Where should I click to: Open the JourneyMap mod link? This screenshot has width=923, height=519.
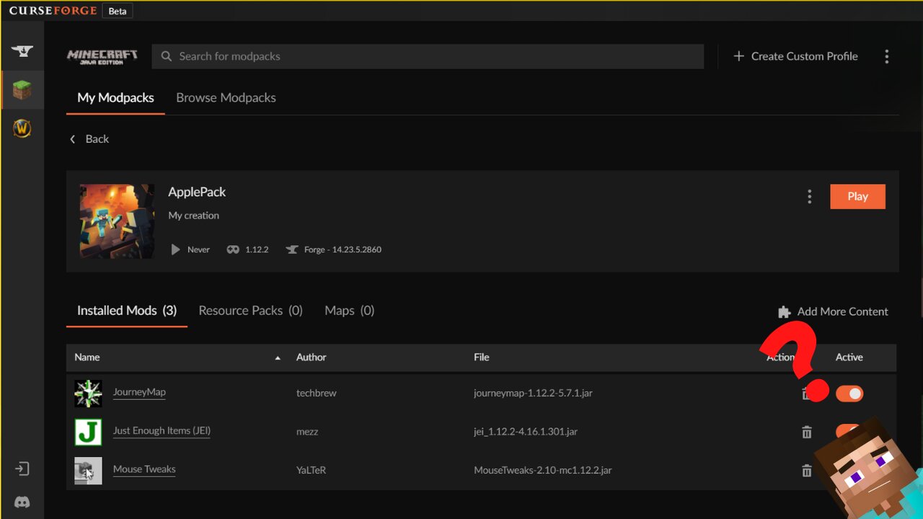[x=139, y=392]
